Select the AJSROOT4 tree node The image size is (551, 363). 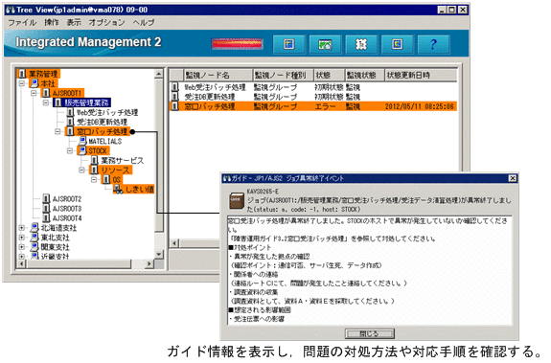coord(67,218)
